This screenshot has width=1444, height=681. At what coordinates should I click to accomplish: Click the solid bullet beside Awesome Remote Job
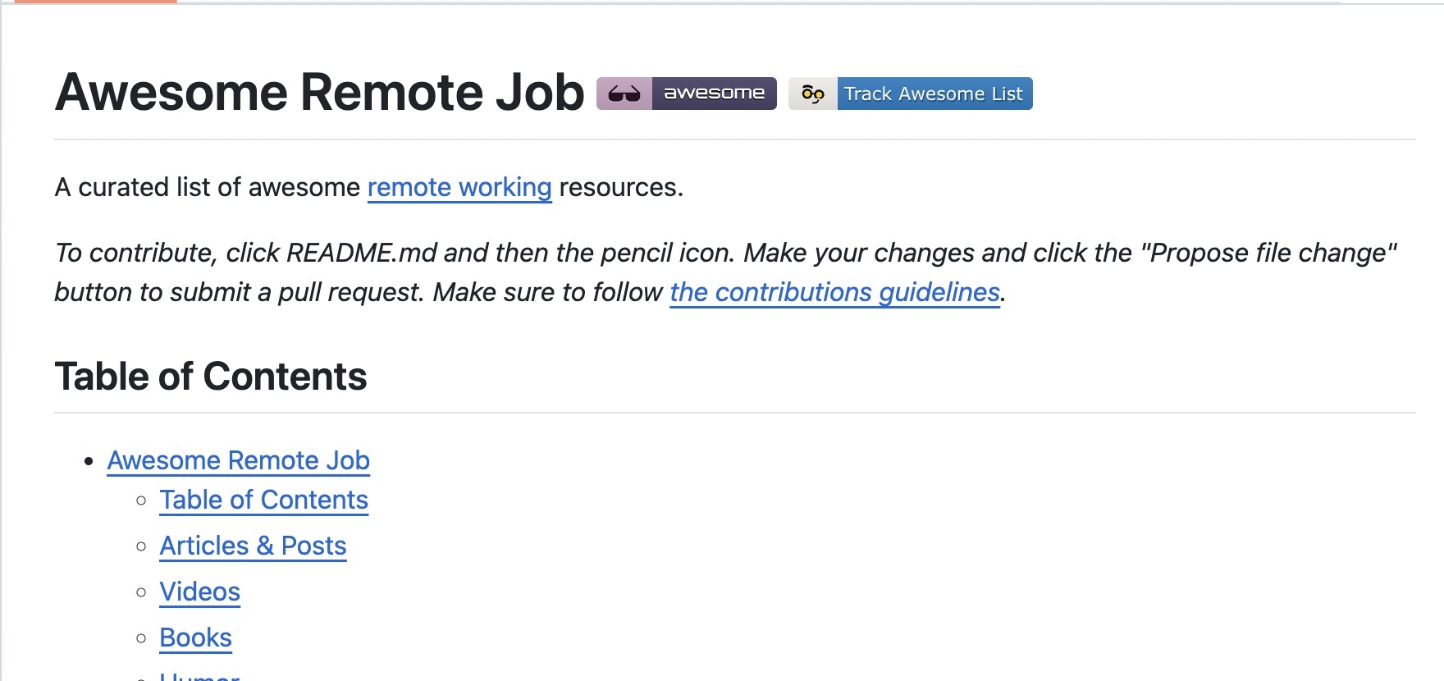click(89, 461)
